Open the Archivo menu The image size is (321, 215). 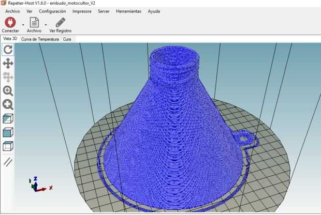coord(12,11)
